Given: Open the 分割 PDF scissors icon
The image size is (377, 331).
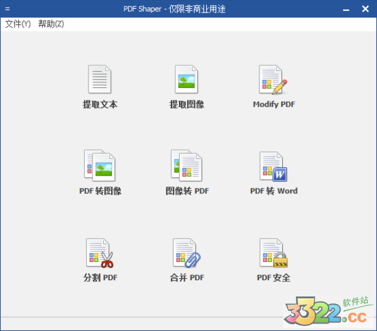Looking at the screenshot, I should pyautogui.click(x=100, y=253).
